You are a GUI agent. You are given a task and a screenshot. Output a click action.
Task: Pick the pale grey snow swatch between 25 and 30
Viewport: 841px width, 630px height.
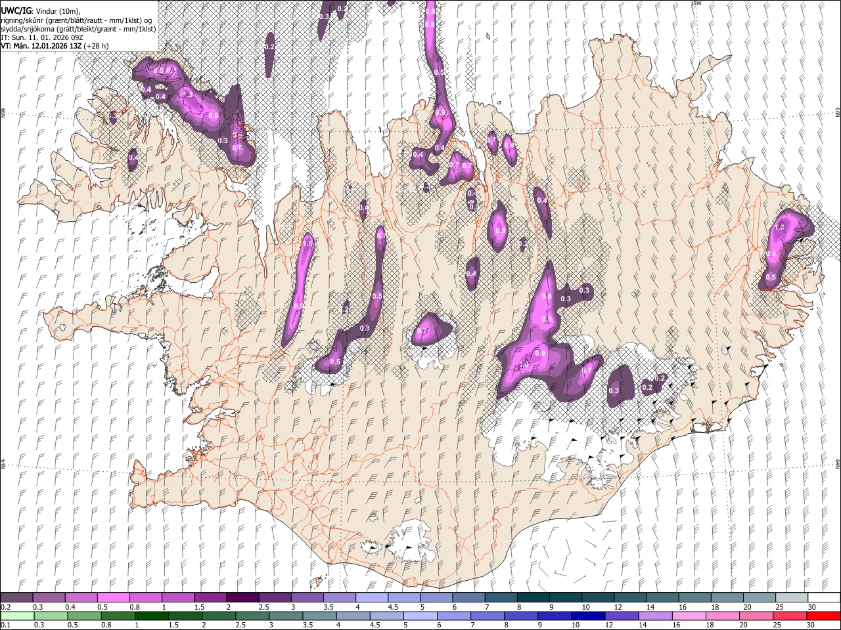pyautogui.click(x=792, y=598)
